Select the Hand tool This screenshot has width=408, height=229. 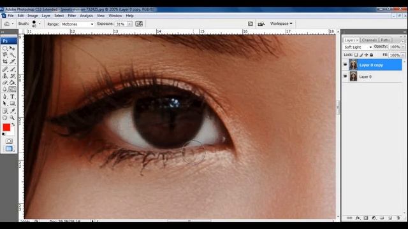click(5, 118)
